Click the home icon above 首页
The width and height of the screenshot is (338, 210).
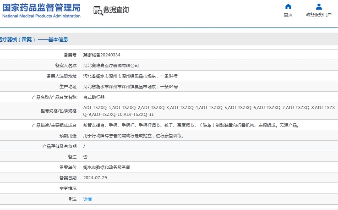pos(288,7)
